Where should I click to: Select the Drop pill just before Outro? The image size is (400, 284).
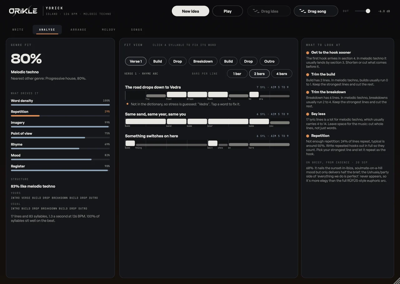coord(248,61)
